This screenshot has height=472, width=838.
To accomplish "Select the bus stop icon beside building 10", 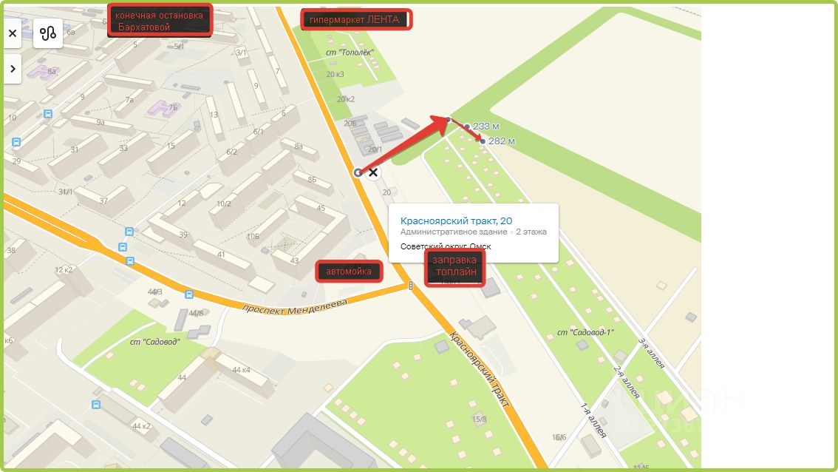I will tap(48, 113).
